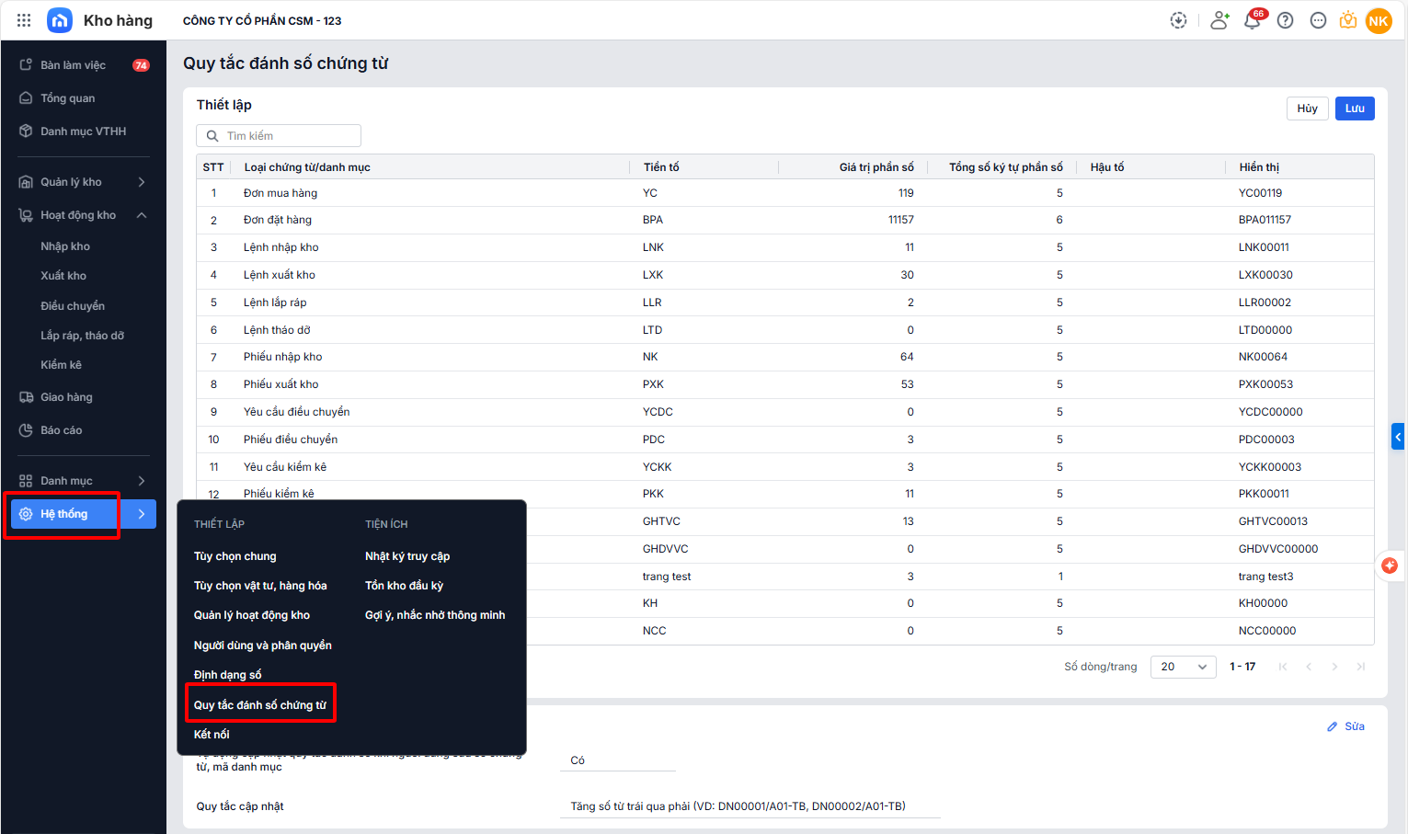Open the app launcher grid icon
1408x834 pixels.
pyautogui.click(x=24, y=20)
